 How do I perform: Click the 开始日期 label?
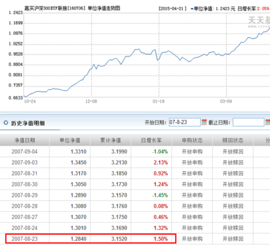click(155, 123)
